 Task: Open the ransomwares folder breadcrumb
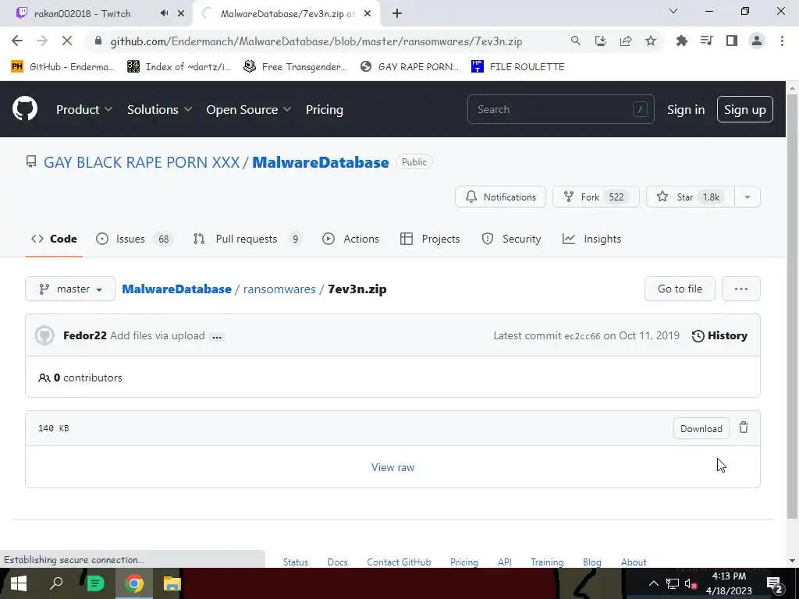[x=279, y=289]
